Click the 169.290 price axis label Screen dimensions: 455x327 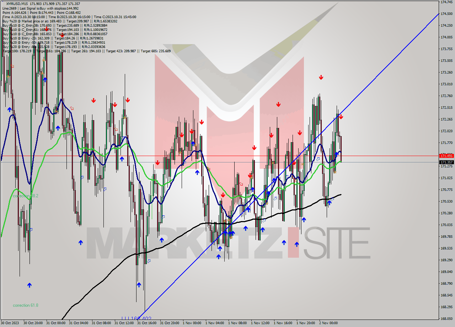pos(446,260)
